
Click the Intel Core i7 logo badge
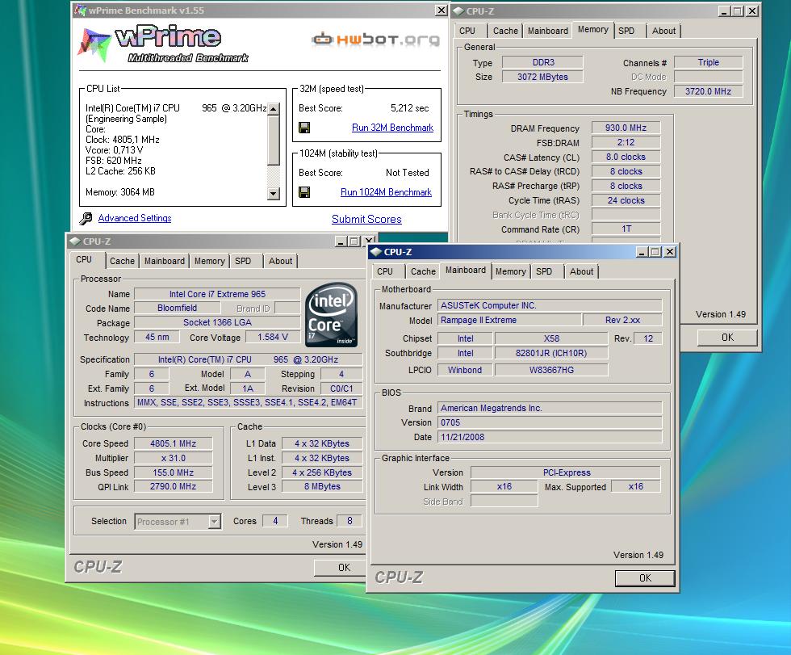click(332, 315)
